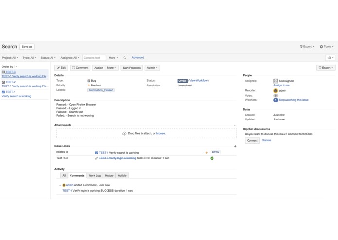Image resolution: width=338 pixels, height=240 pixels.
Task: Click the browse link in Attachments
Action: pyautogui.click(x=160, y=134)
